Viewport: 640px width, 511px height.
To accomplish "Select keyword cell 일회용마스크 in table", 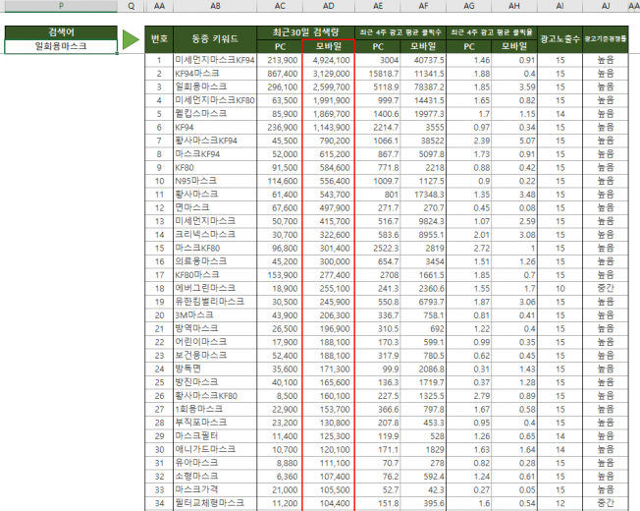I will (x=215, y=87).
